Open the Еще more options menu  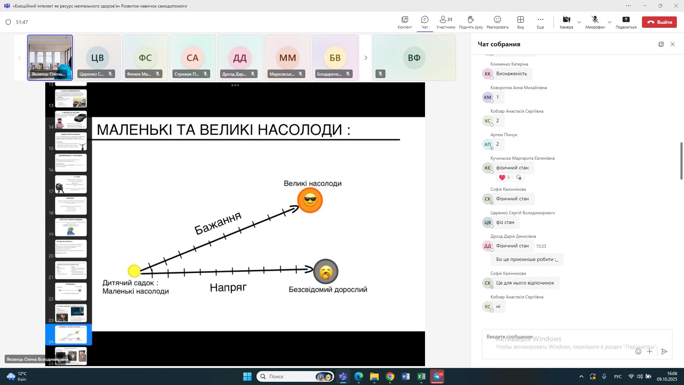(x=540, y=22)
